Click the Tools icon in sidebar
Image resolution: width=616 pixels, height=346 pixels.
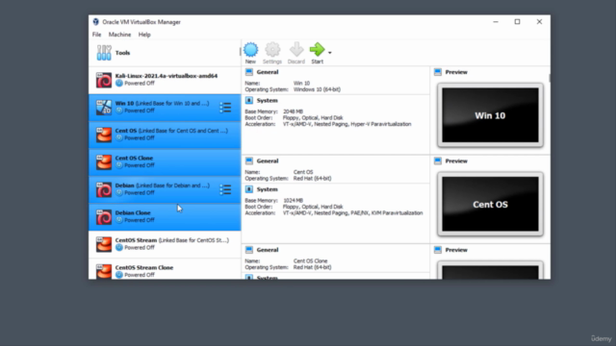coord(104,53)
